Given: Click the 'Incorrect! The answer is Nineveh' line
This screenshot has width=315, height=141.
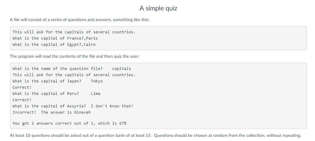Looking at the screenshot, I should 52,112.
